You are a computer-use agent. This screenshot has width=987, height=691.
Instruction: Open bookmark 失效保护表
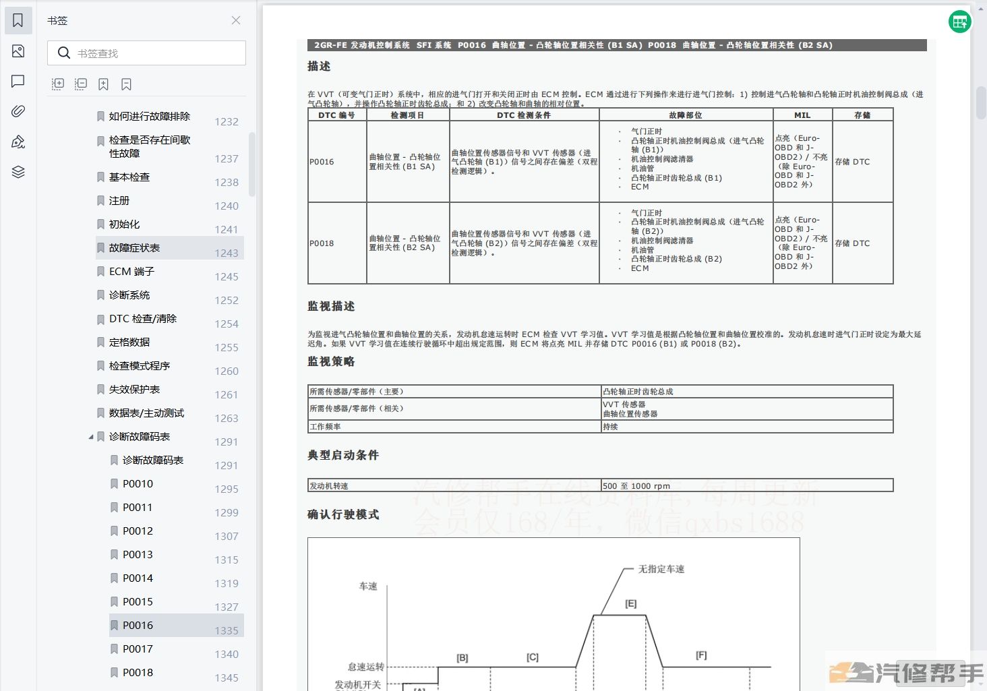point(135,389)
